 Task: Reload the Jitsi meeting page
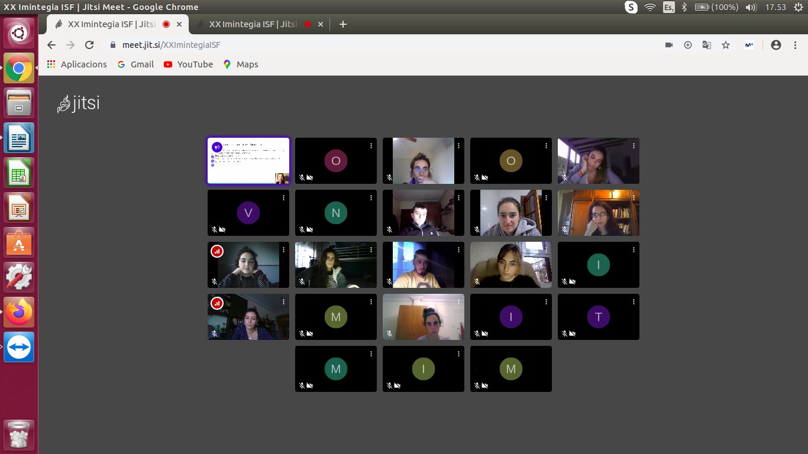(89, 45)
